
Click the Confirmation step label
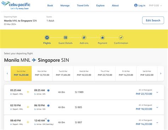pos(121,43)
